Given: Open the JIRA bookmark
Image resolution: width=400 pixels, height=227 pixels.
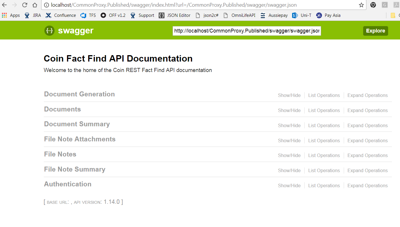Looking at the screenshot, I should [x=32, y=15].
